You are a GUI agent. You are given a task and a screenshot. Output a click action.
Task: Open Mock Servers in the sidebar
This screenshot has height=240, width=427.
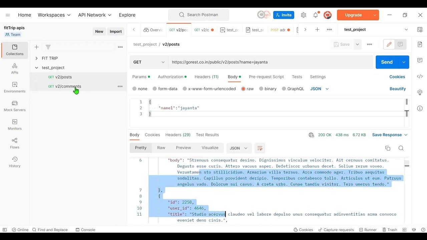15,106
